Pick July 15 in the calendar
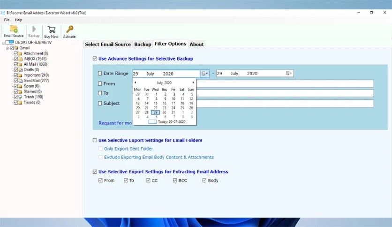Screen dimensions: 392x227 156,103
